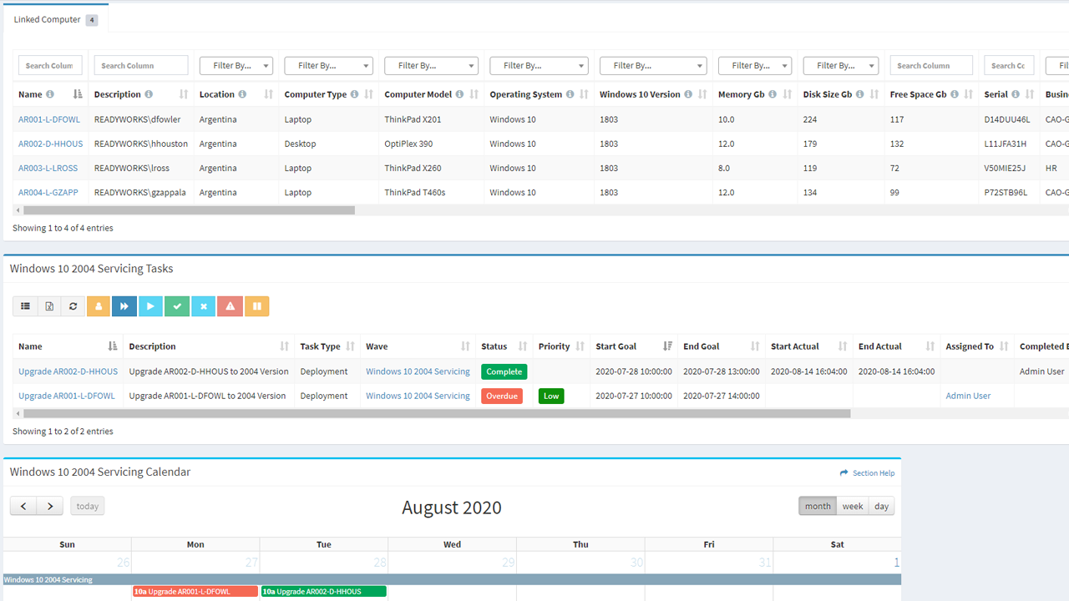The width and height of the screenshot is (1069, 601).
Task: Click the Complete status badge on AR002-D-HHOUS
Action: pos(504,371)
